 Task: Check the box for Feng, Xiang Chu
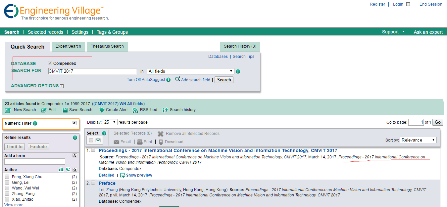7,177
